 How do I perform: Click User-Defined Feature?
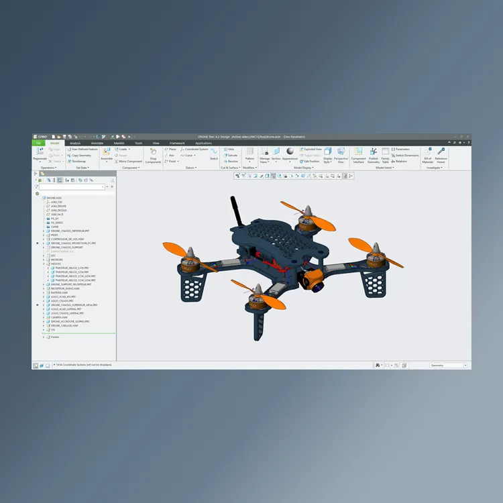click(x=82, y=149)
